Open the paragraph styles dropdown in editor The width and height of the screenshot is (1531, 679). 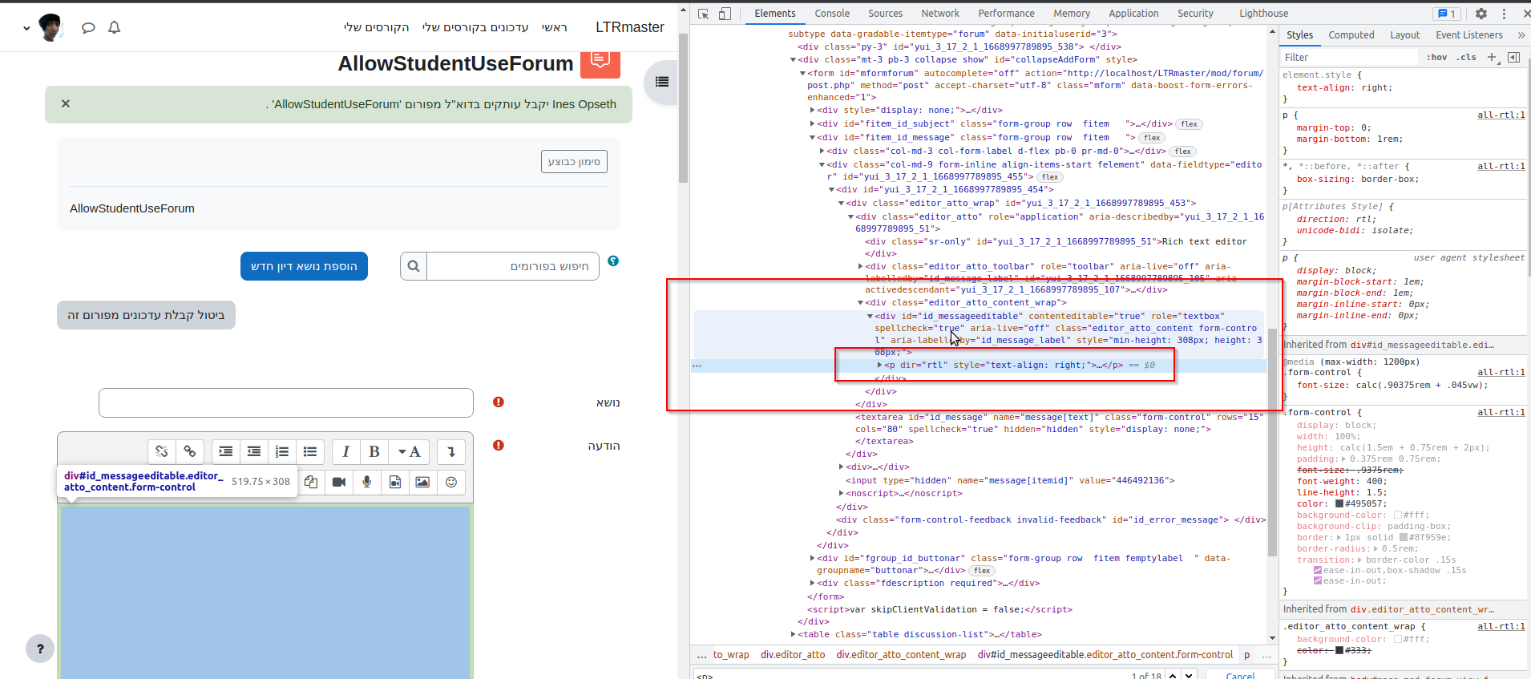410,451
